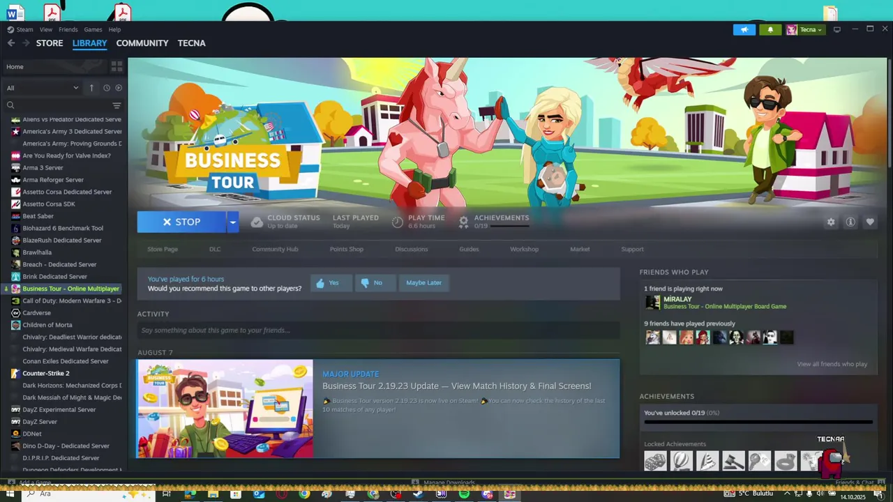Go to the COMMUNITY tab

coord(142,43)
